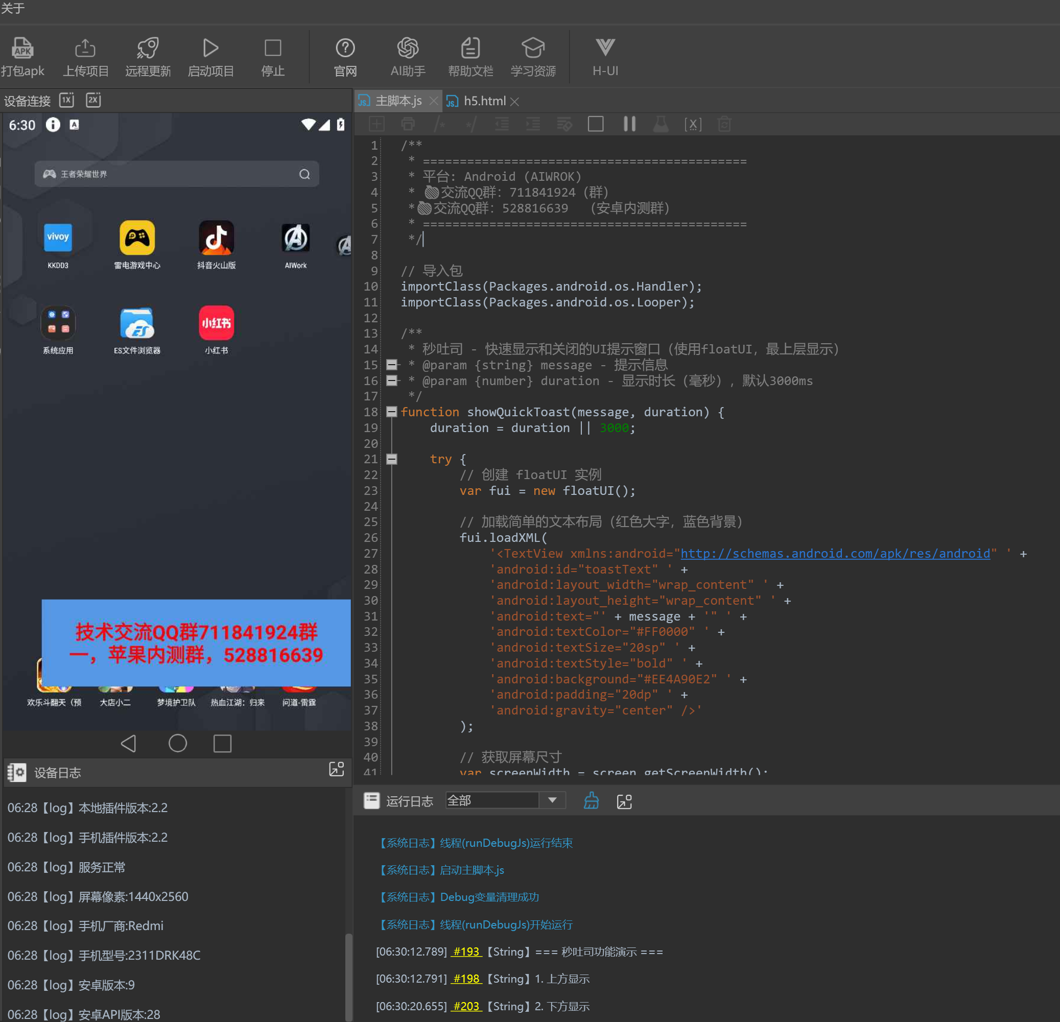This screenshot has height=1022, width=1060.
Task: Click the 上传项目 upload icon
Action: (85, 49)
